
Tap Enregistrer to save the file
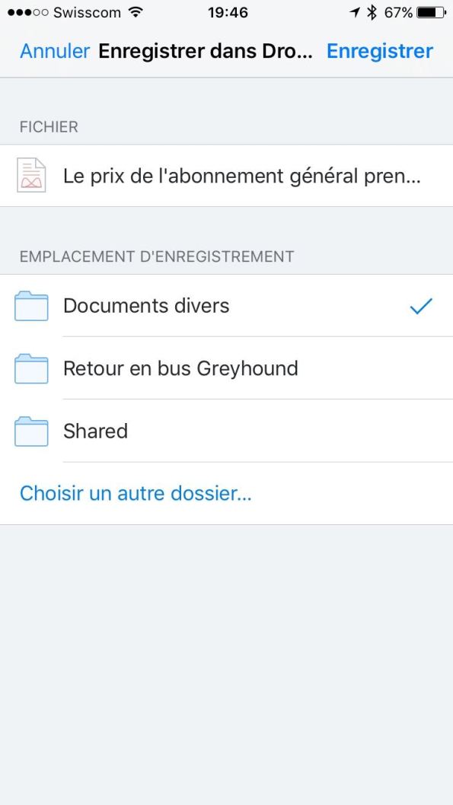(379, 51)
